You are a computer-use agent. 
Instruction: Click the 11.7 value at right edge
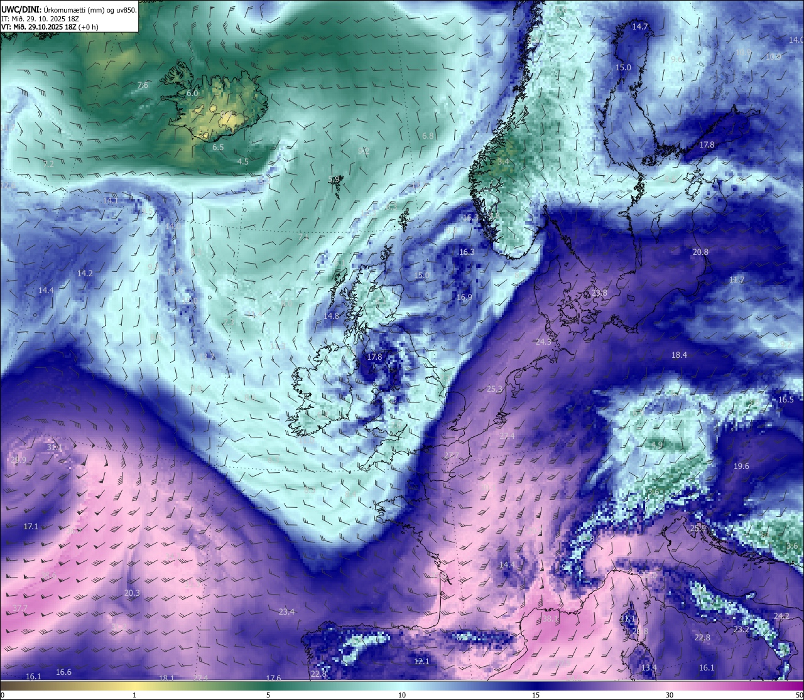point(737,279)
